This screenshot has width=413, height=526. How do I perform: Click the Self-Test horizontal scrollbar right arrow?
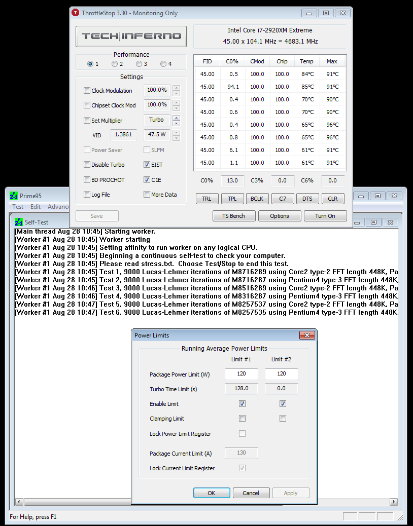[394, 502]
